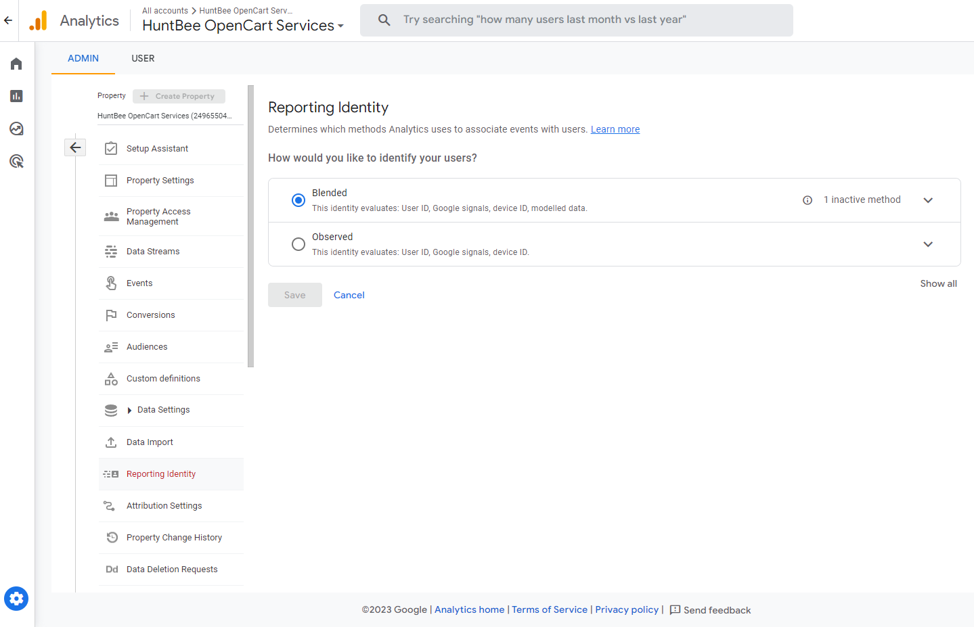
Task: Open the Home icon in left rail
Action: tap(16, 64)
